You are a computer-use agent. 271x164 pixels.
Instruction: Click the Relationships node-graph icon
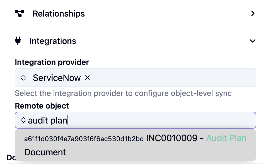point(19,13)
